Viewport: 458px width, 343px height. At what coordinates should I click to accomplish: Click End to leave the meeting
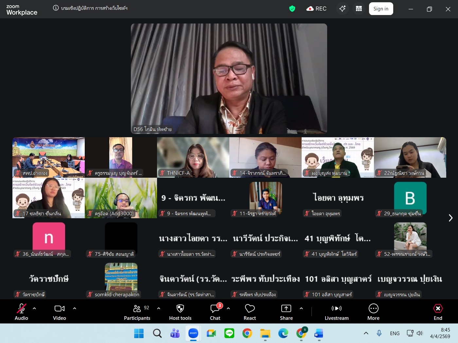[x=438, y=312]
